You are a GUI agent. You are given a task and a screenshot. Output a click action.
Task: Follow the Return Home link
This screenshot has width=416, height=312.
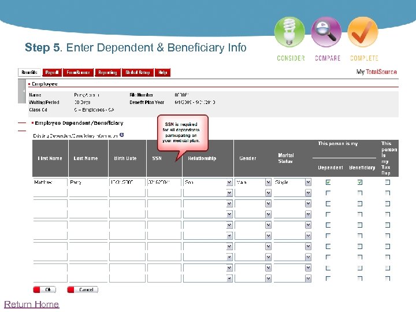click(32, 304)
